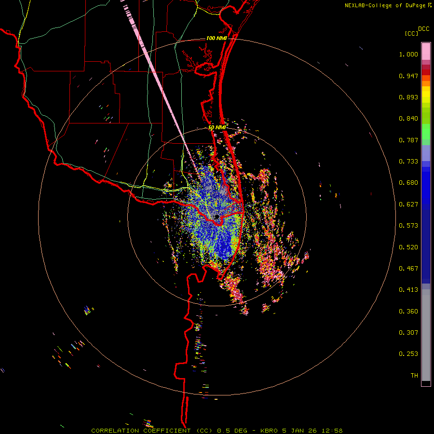This screenshot has height=434, width=434.
Task: Click the black radar site dot at center
Action: coord(217,217)
